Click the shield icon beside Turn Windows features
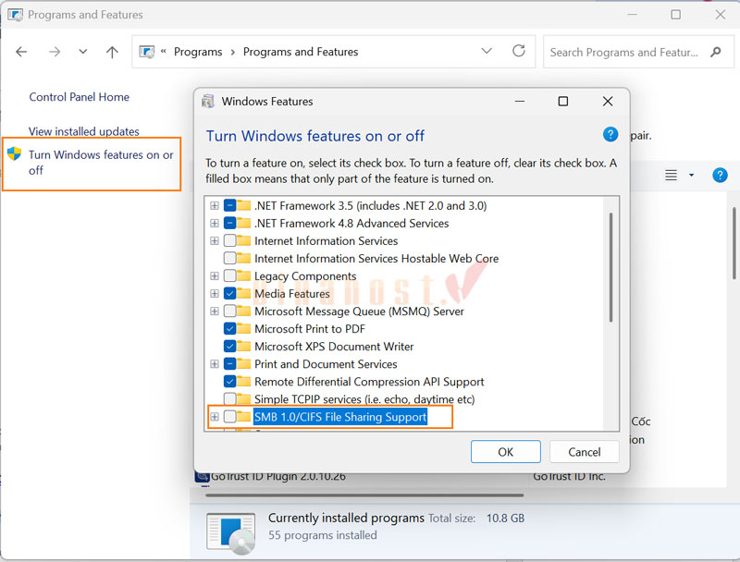 pos(15,153)
